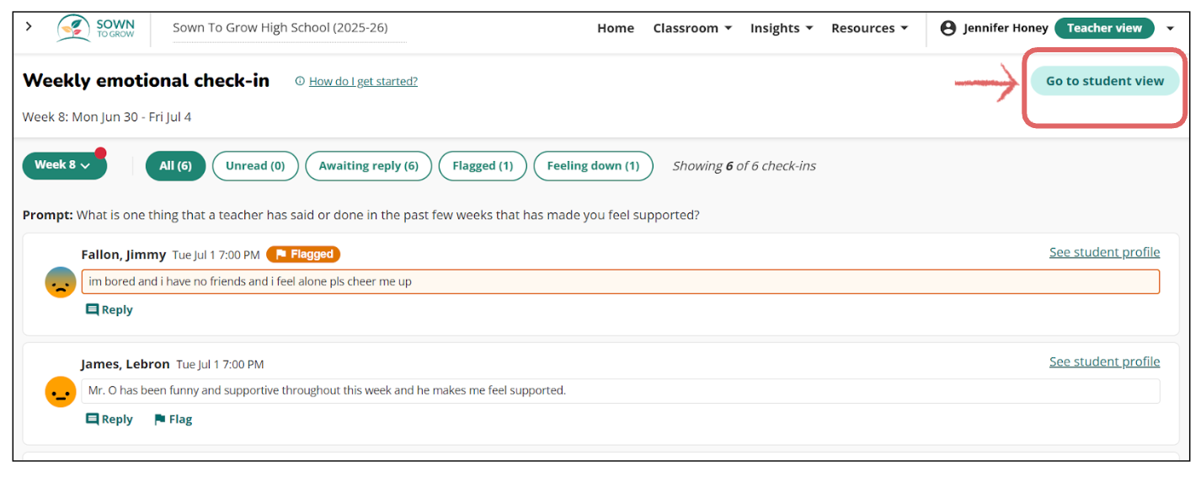Click Go to student view button

(x=1105, y=81)
